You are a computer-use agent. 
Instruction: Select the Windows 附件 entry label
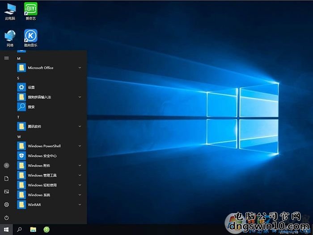point(39,165)
